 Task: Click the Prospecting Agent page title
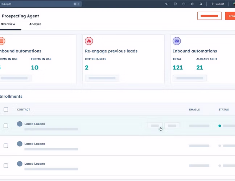20,16
